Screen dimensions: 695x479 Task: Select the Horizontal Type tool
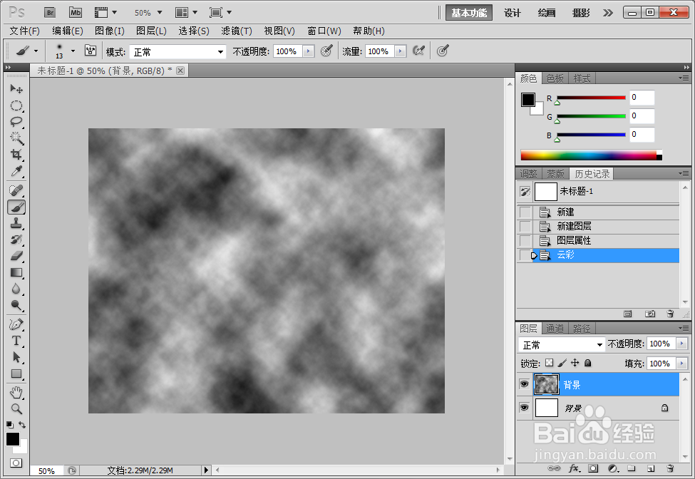tap(16, 341)
